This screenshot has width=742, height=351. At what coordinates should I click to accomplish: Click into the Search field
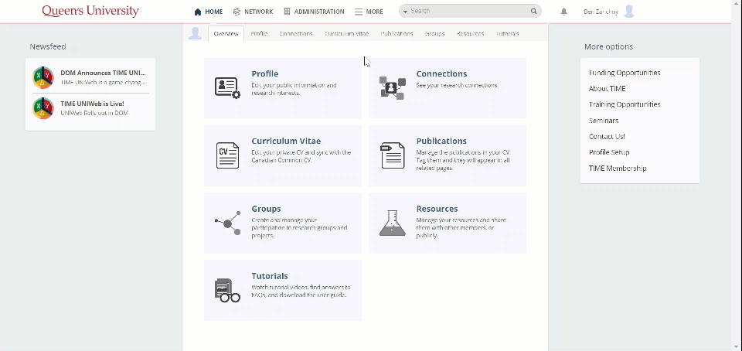click(x=469, y=11)
